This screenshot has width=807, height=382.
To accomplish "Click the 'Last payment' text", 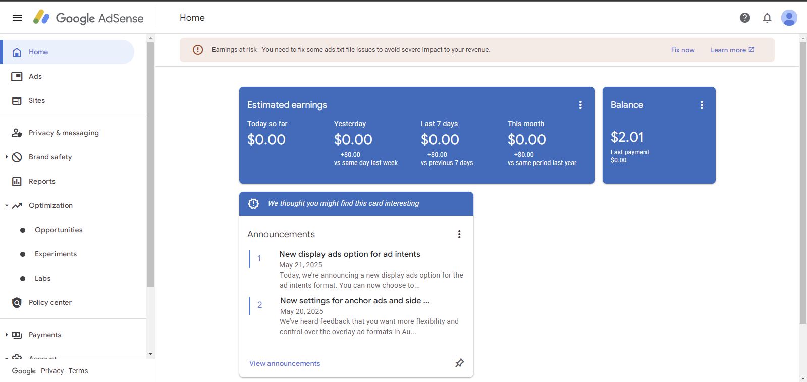I will (630, 152).
